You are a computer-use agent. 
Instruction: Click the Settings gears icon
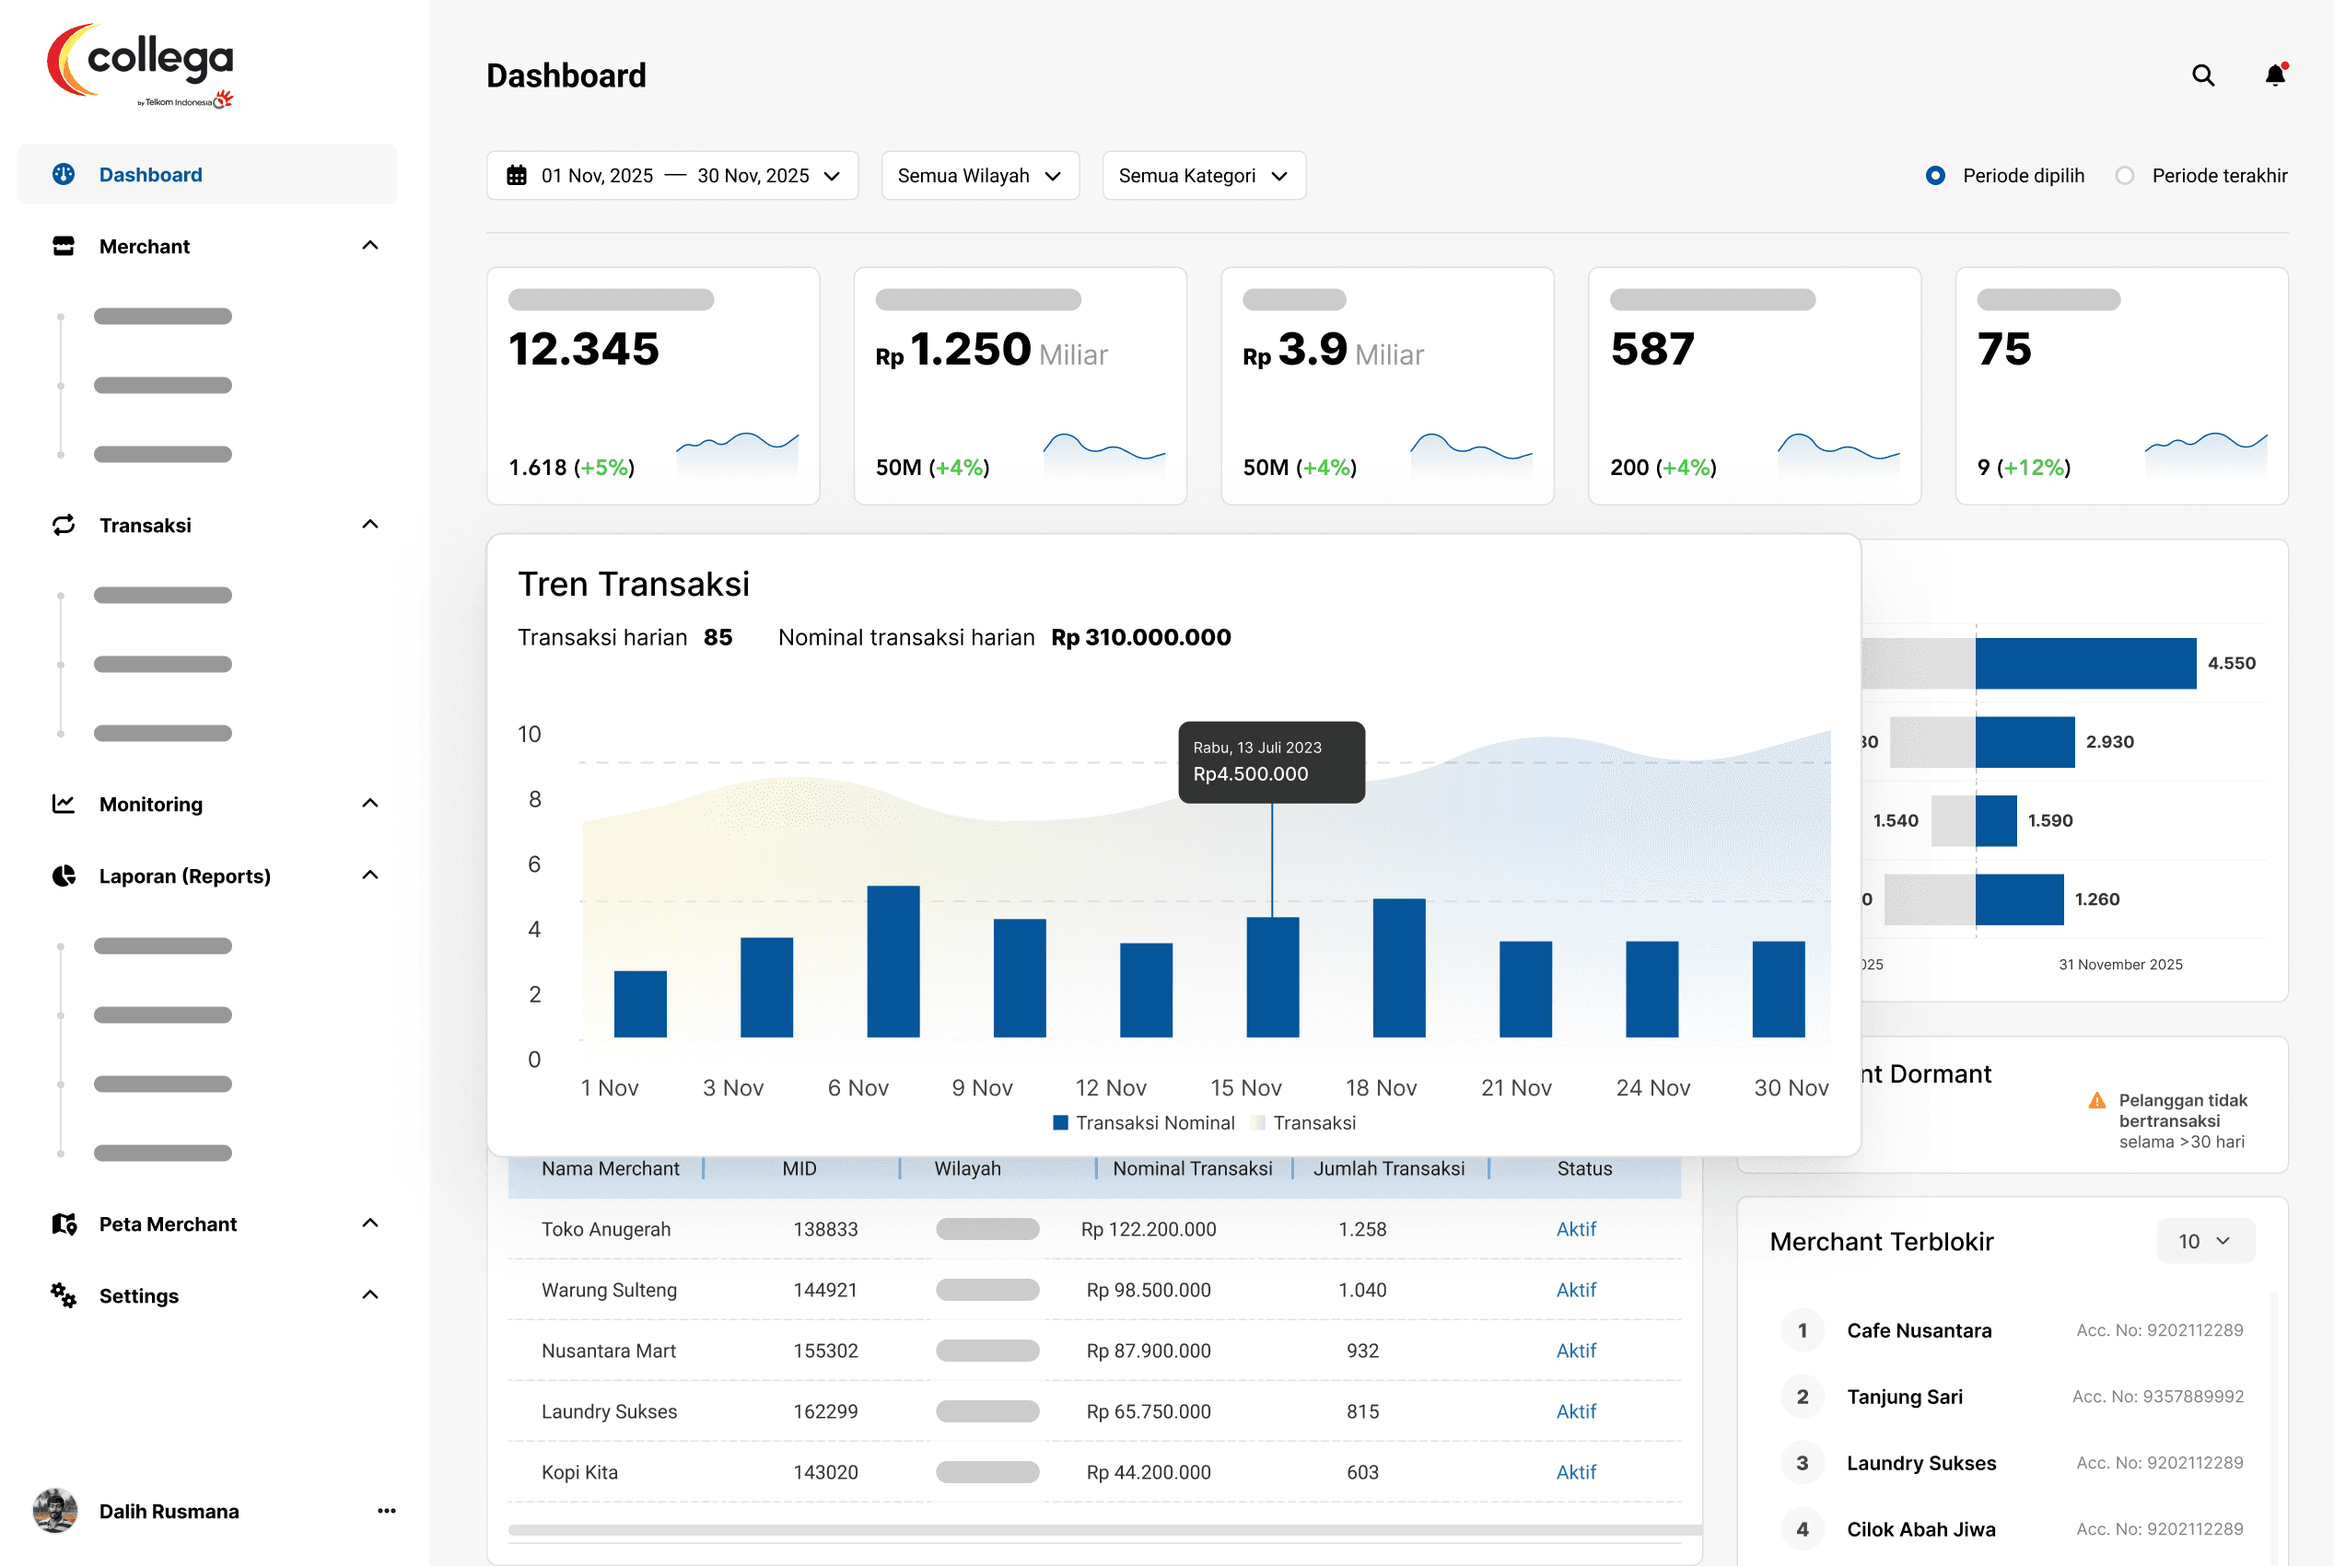tap(63, 1295)
